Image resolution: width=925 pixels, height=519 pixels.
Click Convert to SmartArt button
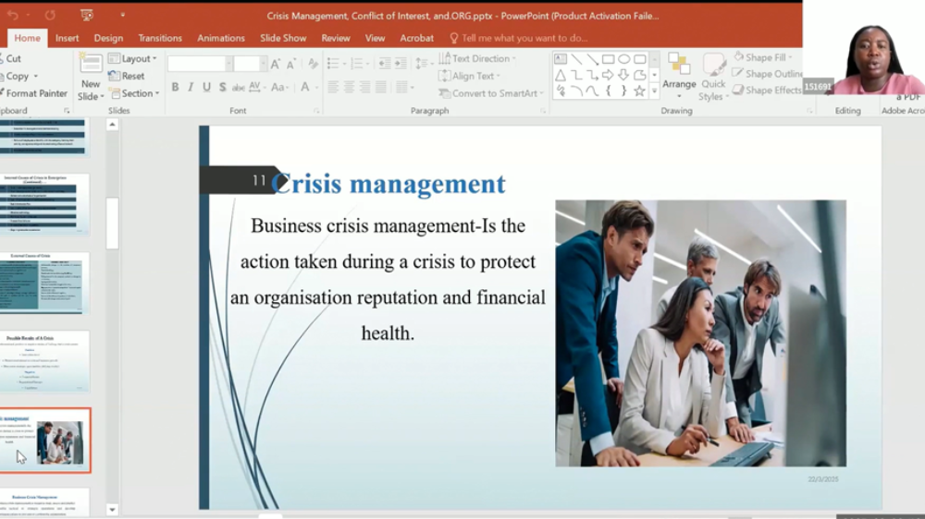(x=491, y=93)
